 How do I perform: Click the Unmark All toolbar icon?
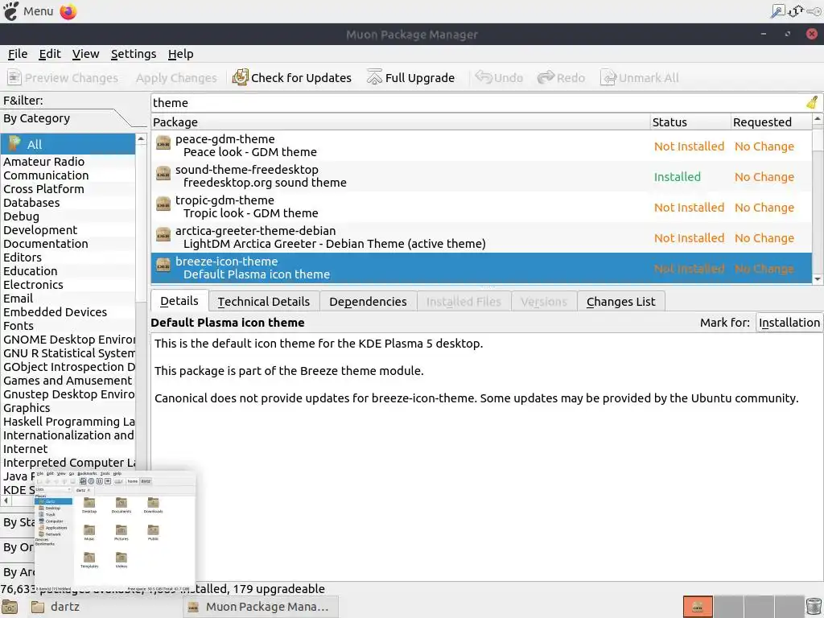pyautogui.click(x=608, y=77)
